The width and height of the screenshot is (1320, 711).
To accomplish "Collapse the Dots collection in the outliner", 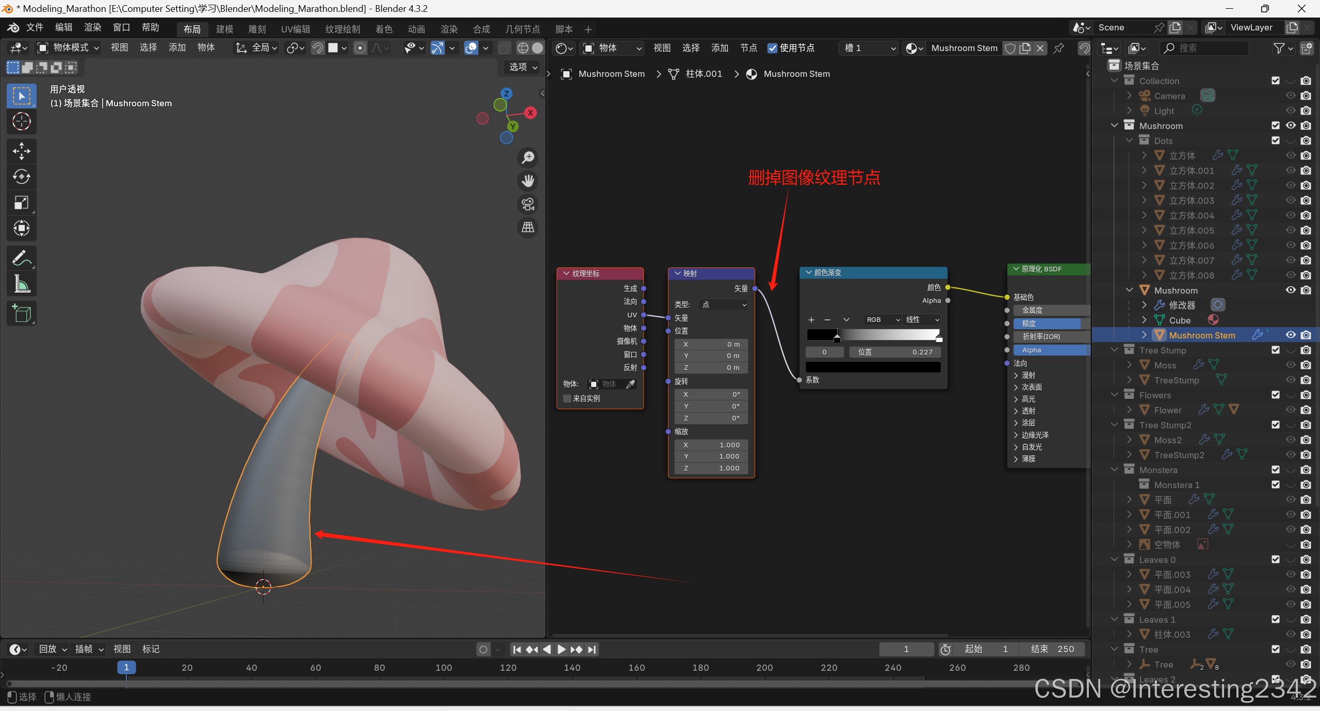I will click(1129, 140).
